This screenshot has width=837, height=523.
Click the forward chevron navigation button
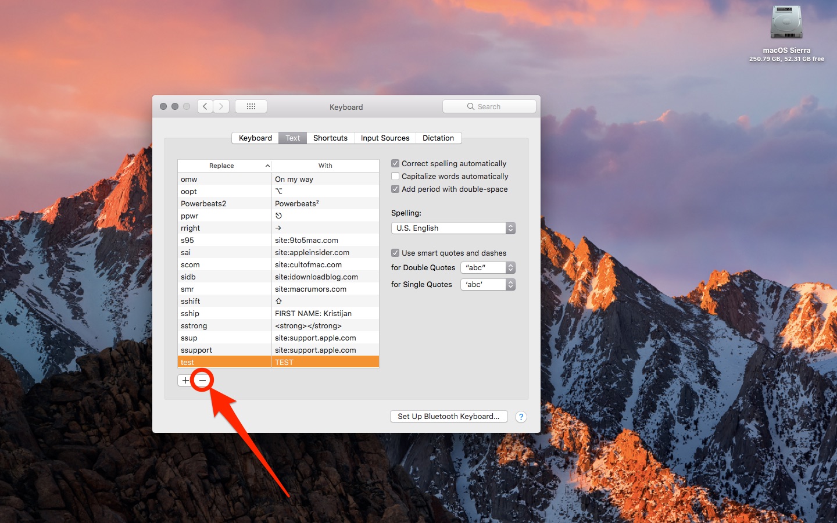coord(221,106)
